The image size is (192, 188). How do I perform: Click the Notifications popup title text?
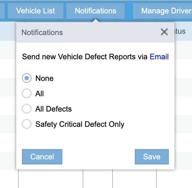coord(42,32)
